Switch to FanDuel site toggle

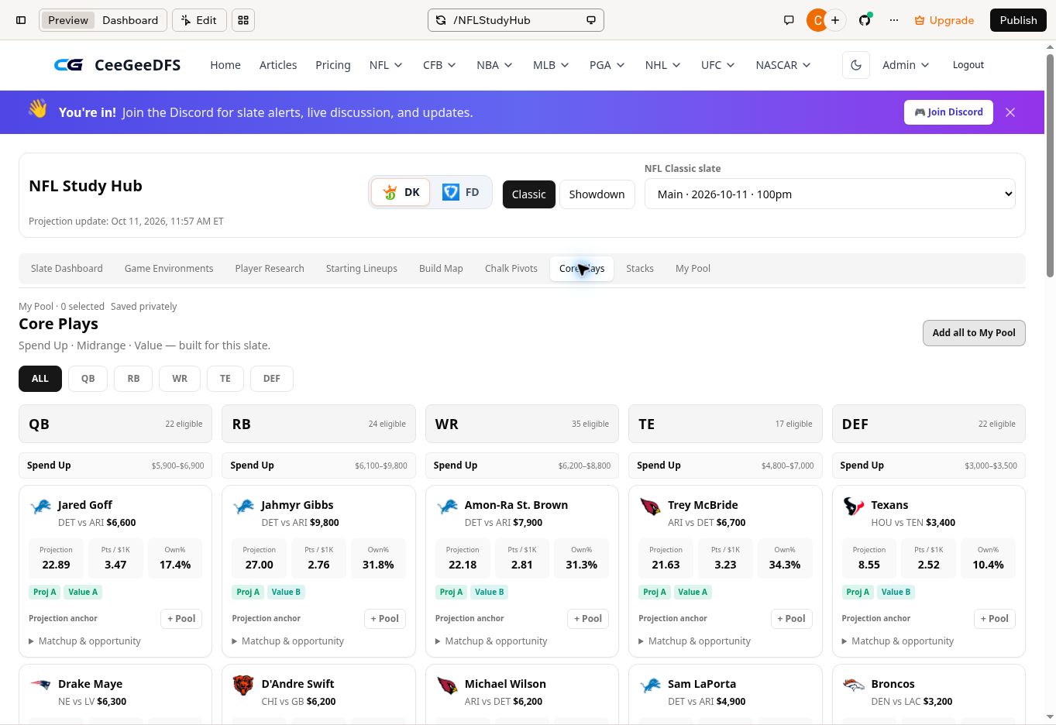[x=461, y=192]
